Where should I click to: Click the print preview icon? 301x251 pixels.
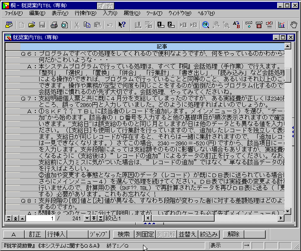tap(64, 25)
